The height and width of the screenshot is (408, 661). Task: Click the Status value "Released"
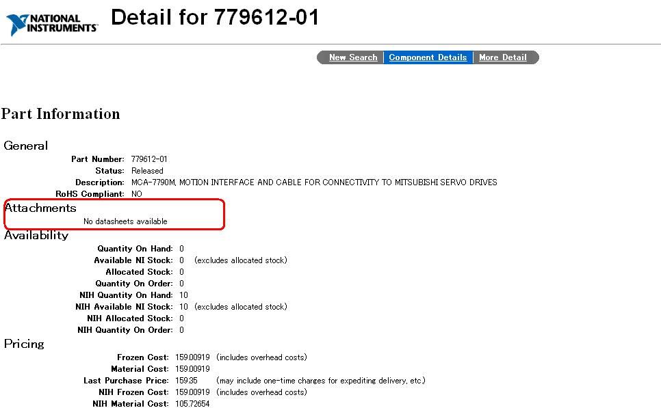[147, 171]
